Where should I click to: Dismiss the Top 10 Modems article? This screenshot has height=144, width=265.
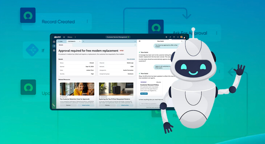pyautogui.click(x=107, y=105)
